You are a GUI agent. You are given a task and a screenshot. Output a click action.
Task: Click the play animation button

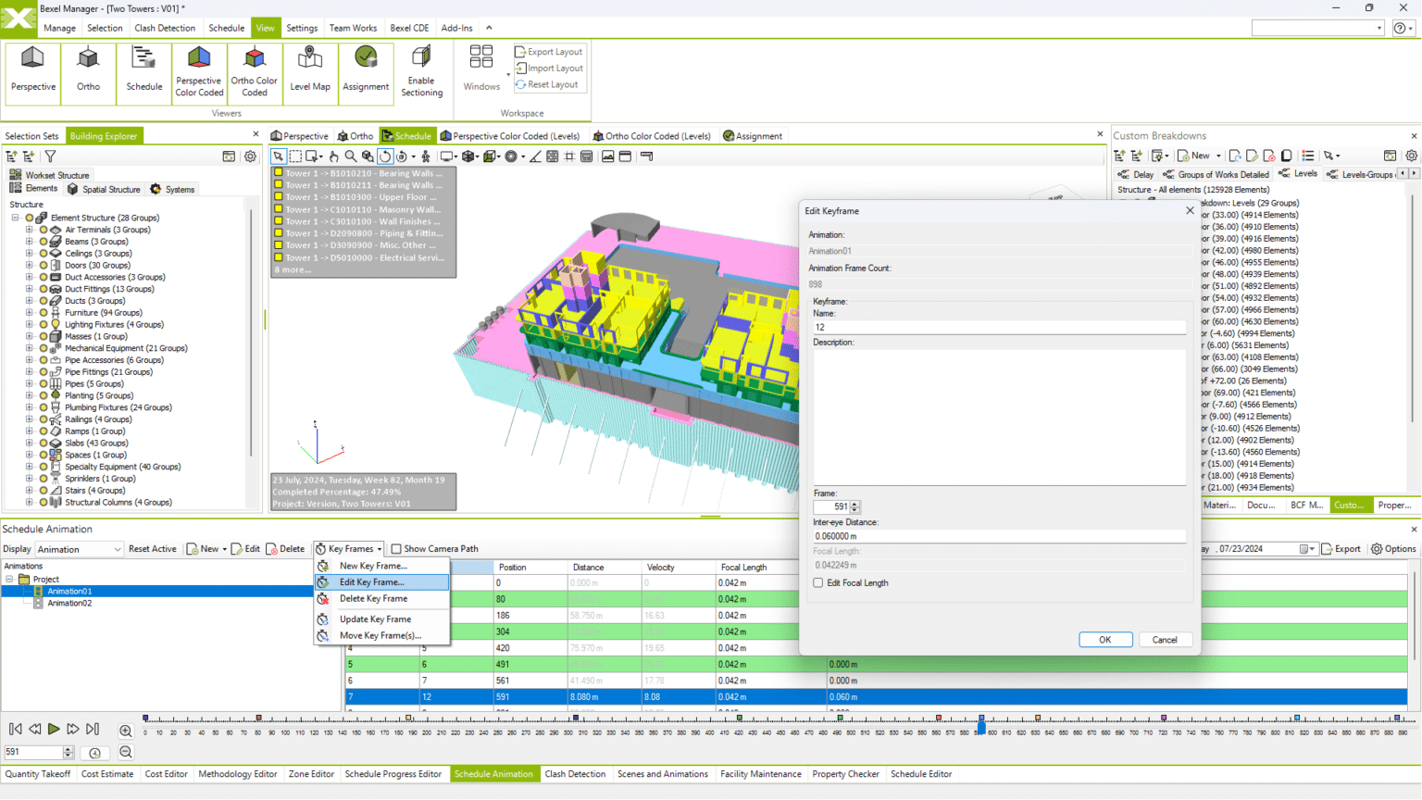(x=54, y=730)
